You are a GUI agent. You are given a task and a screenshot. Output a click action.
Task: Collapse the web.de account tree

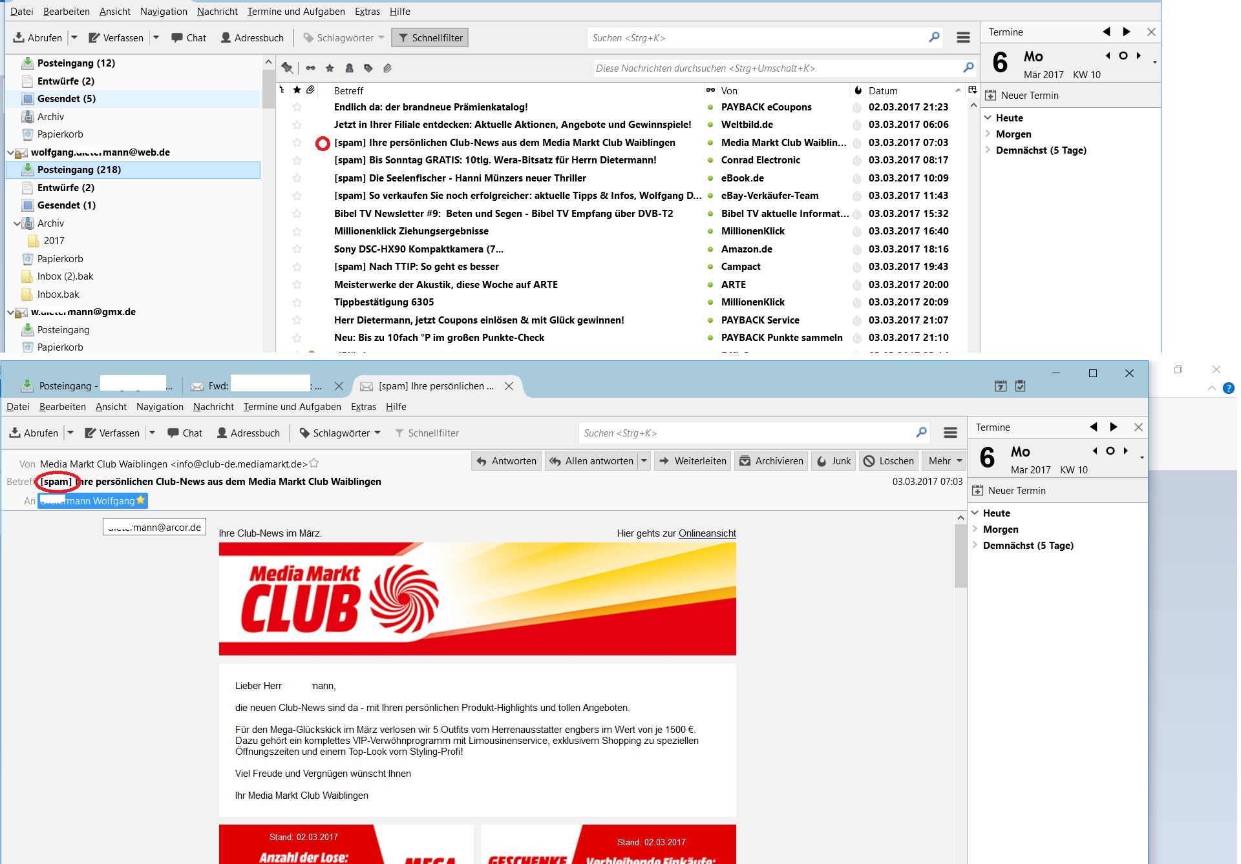coord(11,152)
